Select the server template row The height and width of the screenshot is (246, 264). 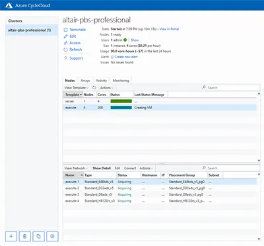coord(160,101)
